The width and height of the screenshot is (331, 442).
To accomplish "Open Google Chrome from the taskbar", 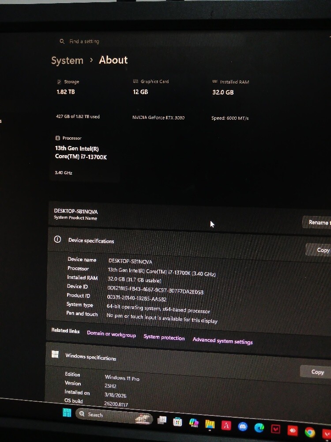I will coord(310,432).
